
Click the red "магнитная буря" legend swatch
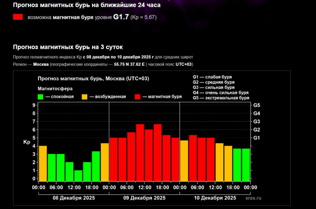(138, 97)
